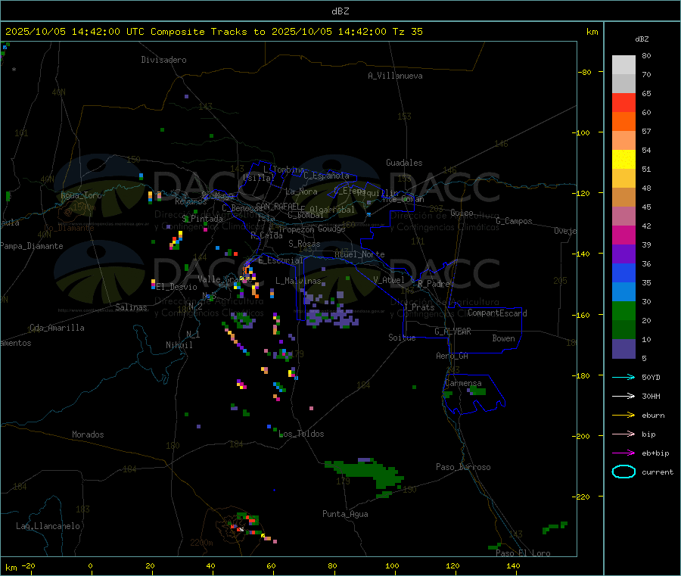Viewport: 681px width, 576px height.
Task: Click the 'L_Malvinas' map label
Action: point(298,281)
